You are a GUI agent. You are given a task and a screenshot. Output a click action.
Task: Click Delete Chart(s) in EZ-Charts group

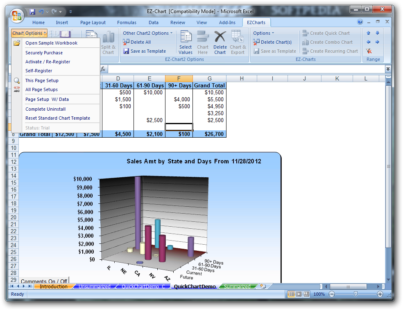pos(272,42)
